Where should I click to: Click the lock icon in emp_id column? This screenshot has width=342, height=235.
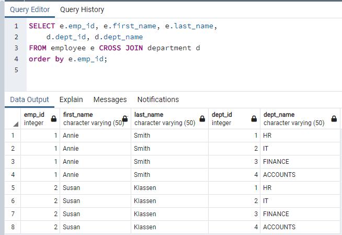click(54, 119)
